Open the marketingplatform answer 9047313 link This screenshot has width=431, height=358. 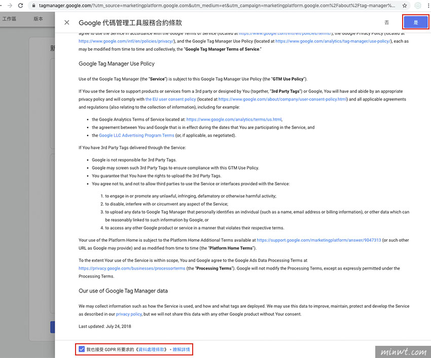pos(319,240)
